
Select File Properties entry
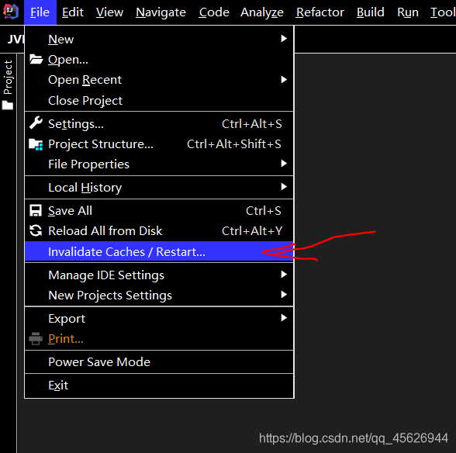tap(159, 164)
